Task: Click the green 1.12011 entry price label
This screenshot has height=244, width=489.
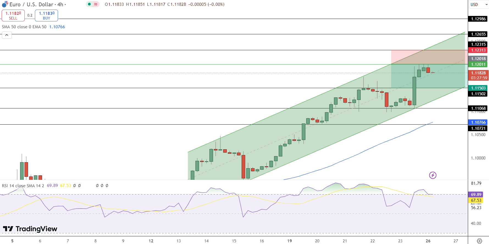Action: (x=478, y=64)
